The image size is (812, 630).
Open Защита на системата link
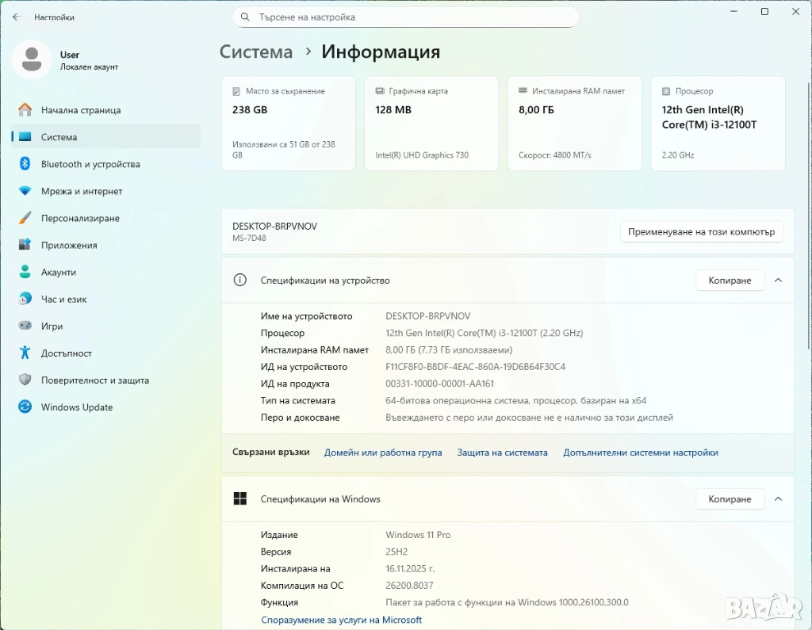502,452
